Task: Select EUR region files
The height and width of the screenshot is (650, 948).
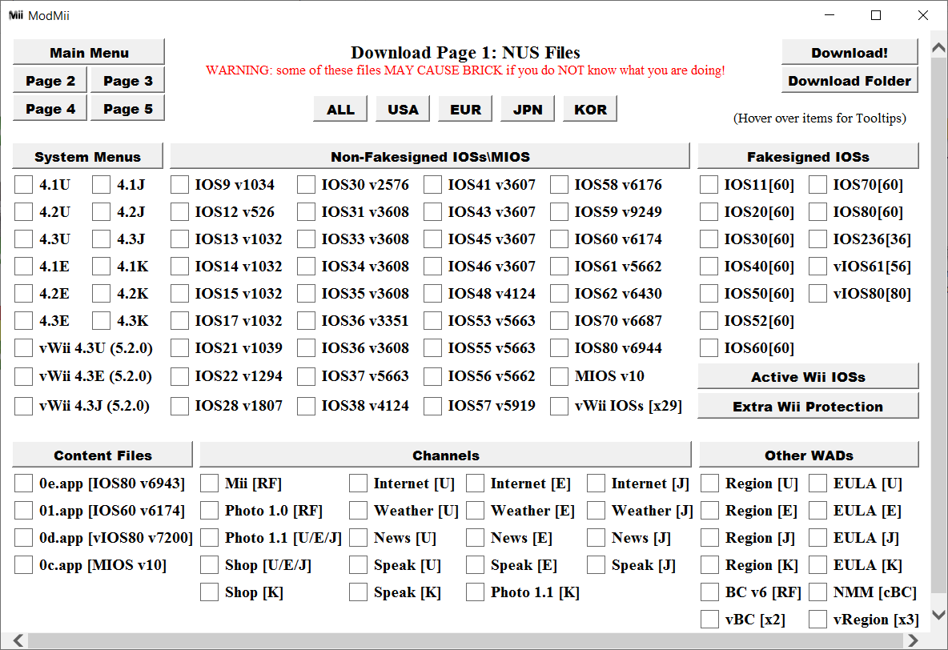Action: coord(465,109)
